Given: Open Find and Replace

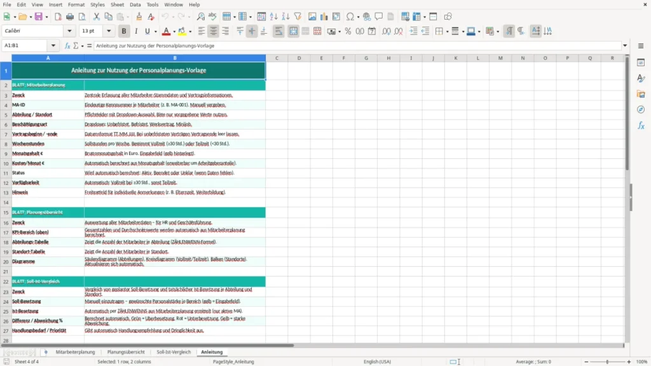Looking at the screenshot, I should [200, 17].
